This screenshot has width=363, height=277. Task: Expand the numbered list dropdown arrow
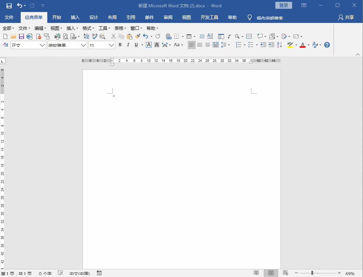pos(244,45)
